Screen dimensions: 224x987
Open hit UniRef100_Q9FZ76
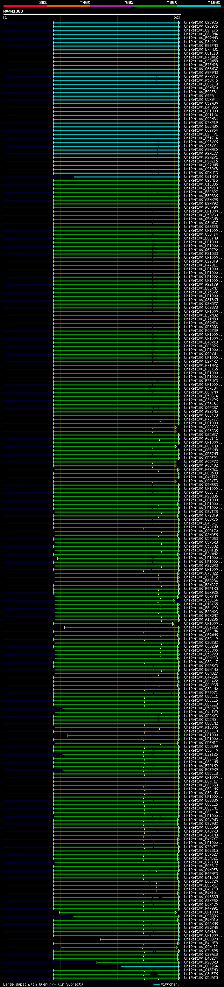pos(201,30)
